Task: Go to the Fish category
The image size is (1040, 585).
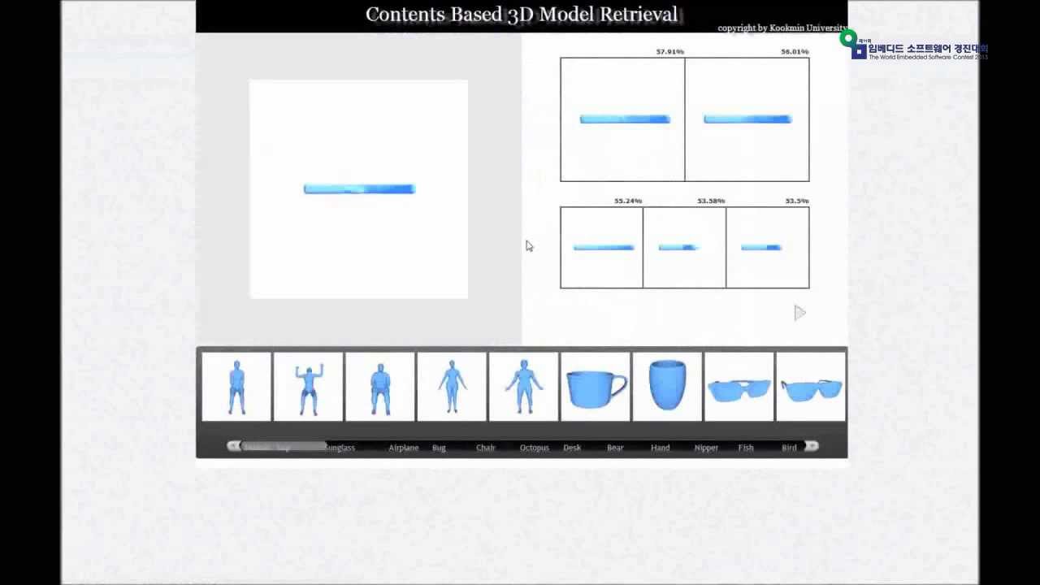Action: coord(746,448)
